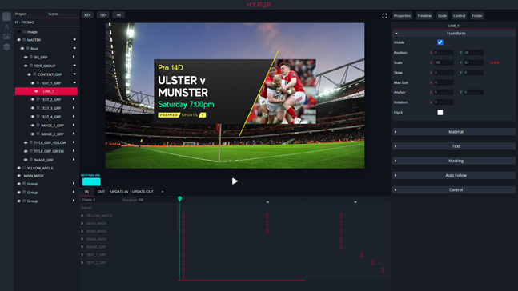Click the type icon beside Image node
The image size is (518, 291).
[x=24, y=32]
